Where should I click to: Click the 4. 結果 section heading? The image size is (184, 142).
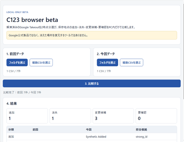coord(12,103)
